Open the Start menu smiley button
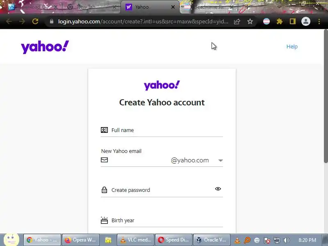The width and height of the screenshot is (328, 246). pyautogui.click(x=11, y=240)
